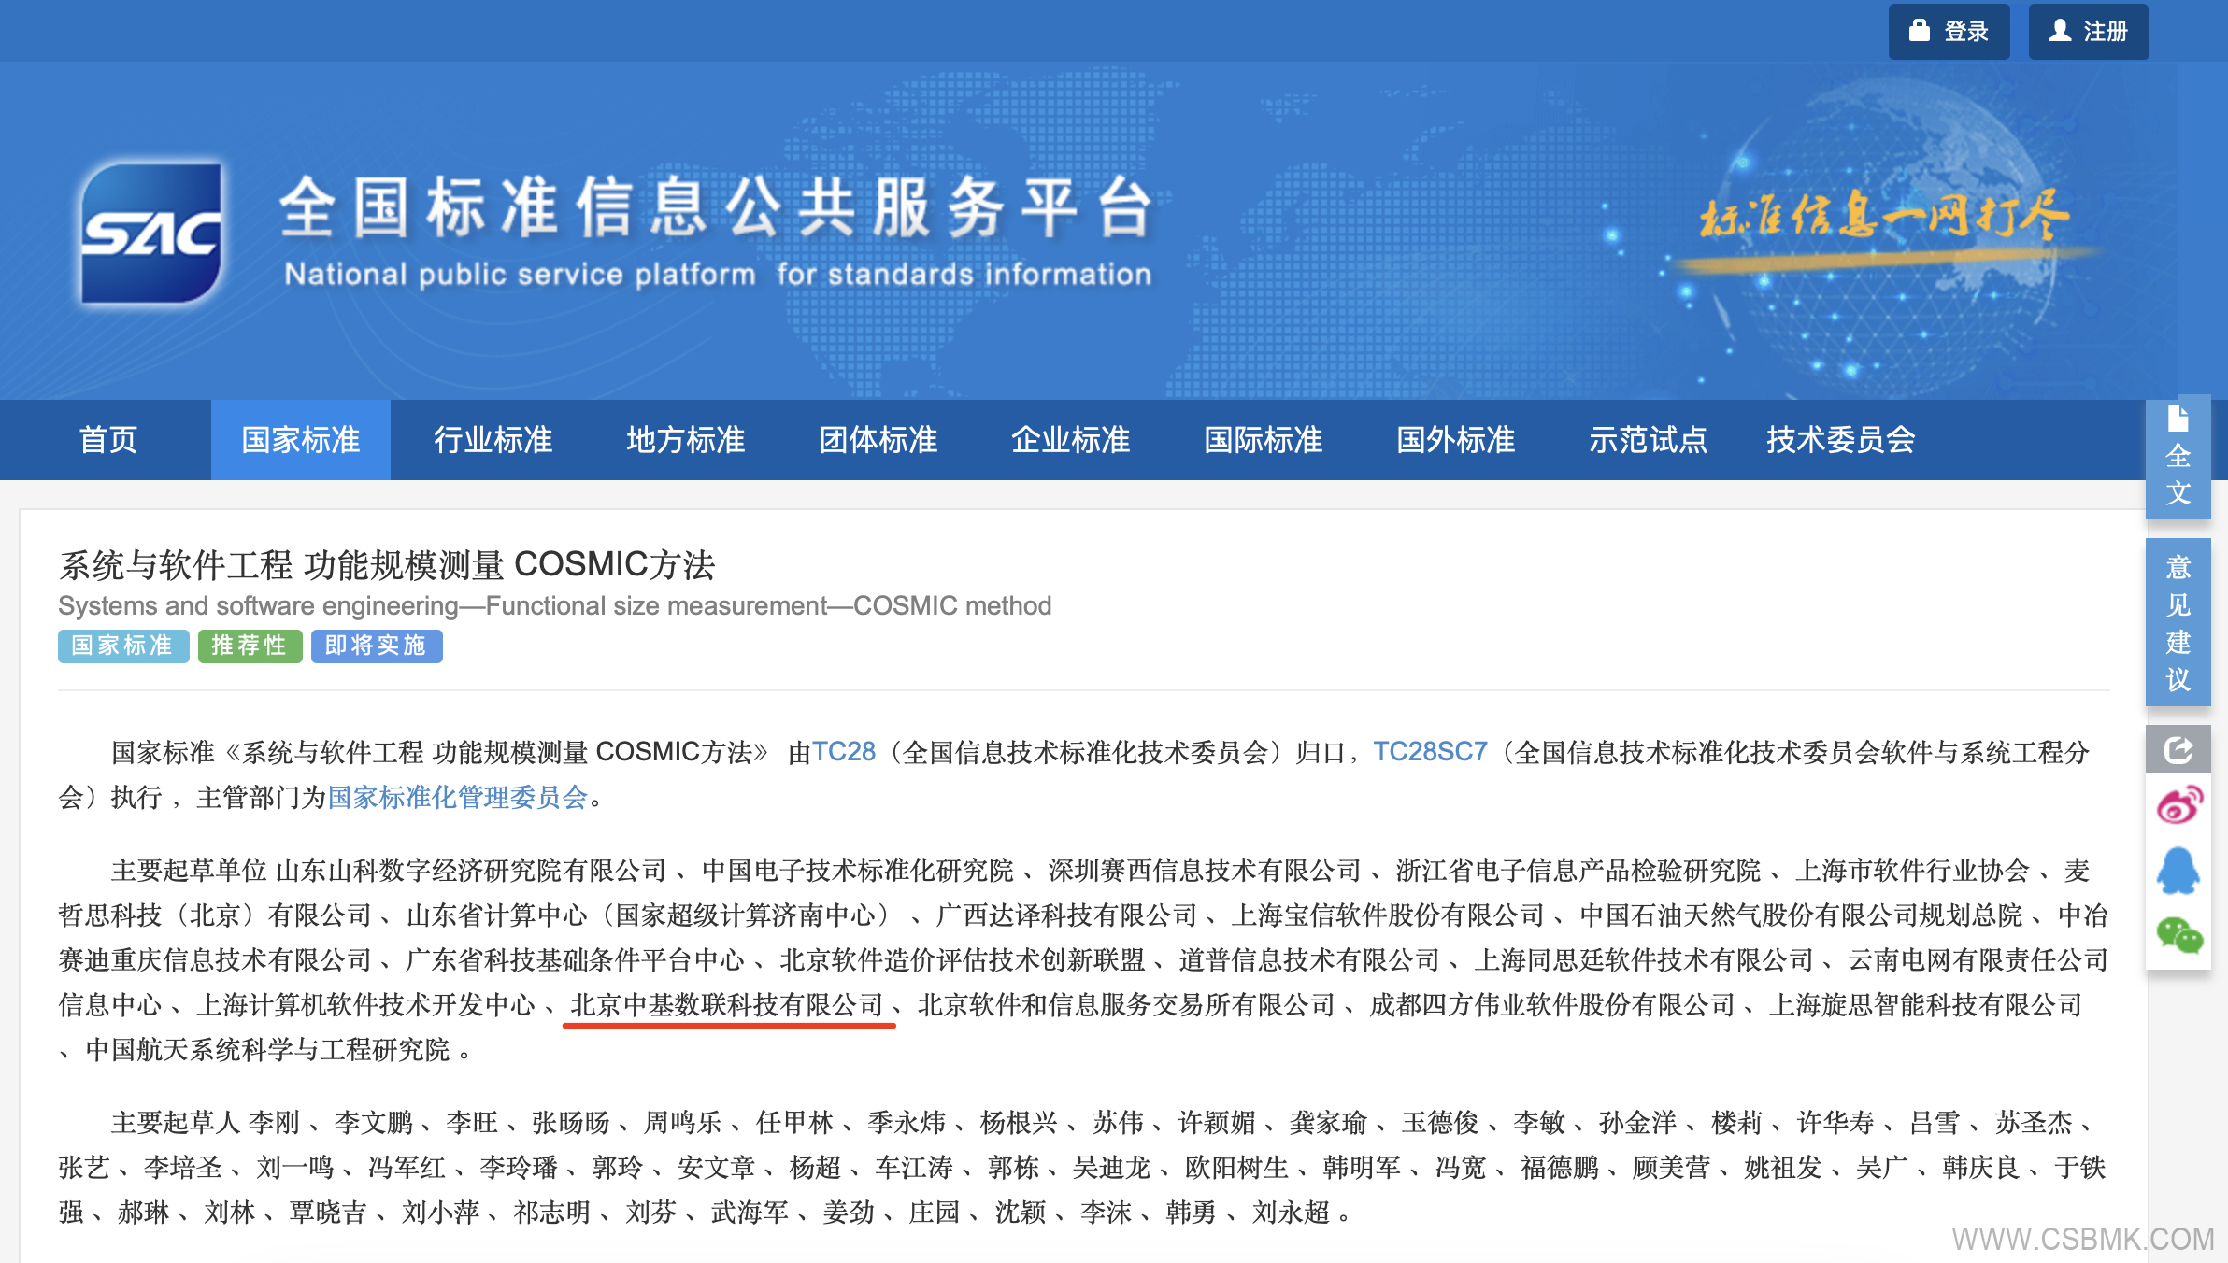Switch to the 行业标准 tab
The width and height of the screenshot is (2228, 1263).
[493, 440]
